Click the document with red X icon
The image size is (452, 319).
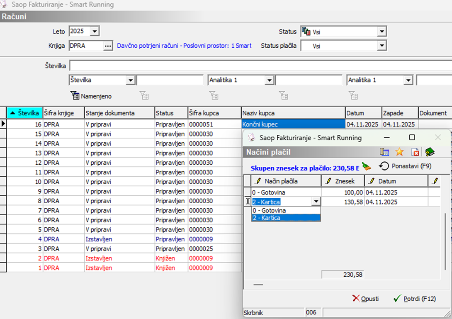click(415, 152)
